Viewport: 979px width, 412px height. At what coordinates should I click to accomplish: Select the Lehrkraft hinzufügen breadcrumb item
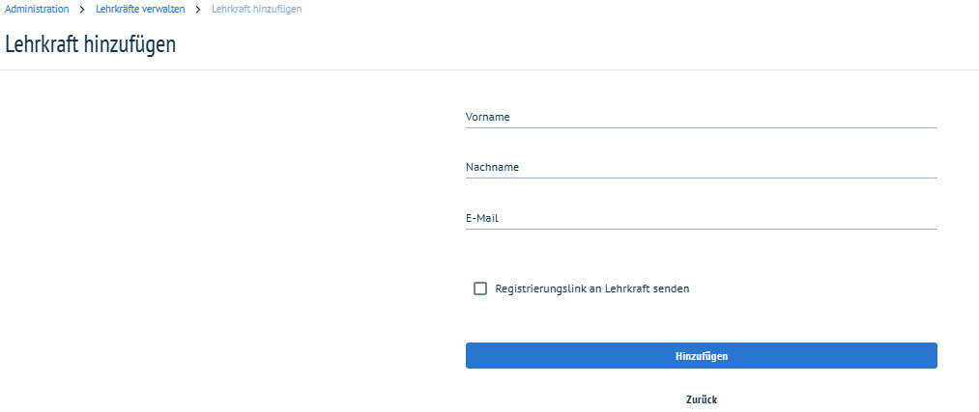click(x=257, y=10)
